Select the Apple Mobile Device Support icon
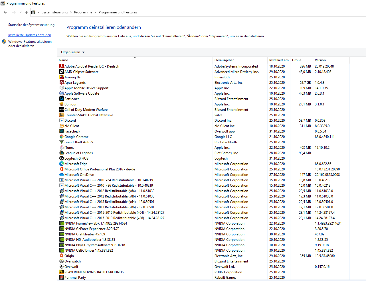366x281 pixels. pyautogui.click(x=61, y=88)
